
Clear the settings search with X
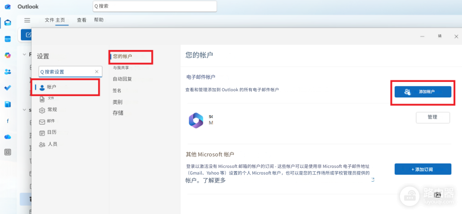point(97,71)
